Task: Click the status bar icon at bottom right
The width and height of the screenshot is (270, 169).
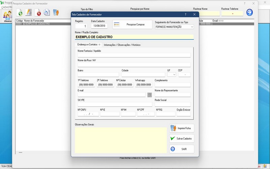Action: click(265, 166)
